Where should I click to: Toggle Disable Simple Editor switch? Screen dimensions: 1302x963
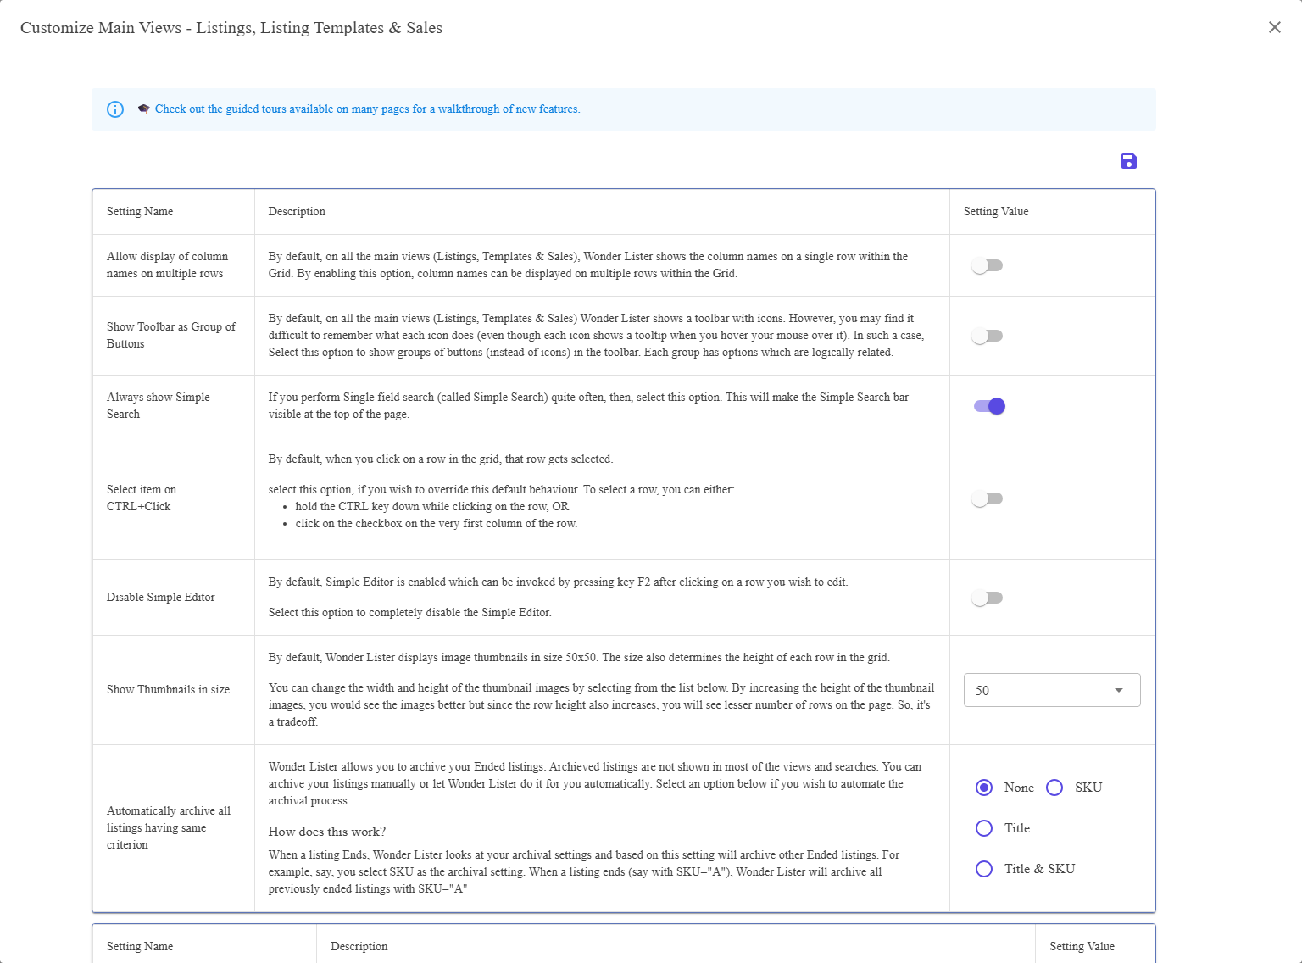pos(988,598)
